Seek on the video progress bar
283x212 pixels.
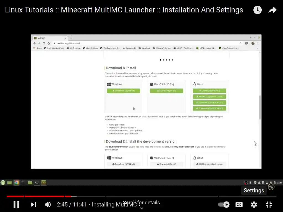coord(141,196)
